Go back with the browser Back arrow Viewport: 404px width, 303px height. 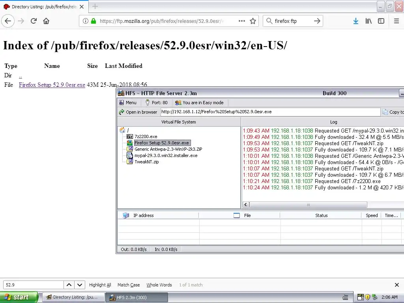click(x=8, y=21)
